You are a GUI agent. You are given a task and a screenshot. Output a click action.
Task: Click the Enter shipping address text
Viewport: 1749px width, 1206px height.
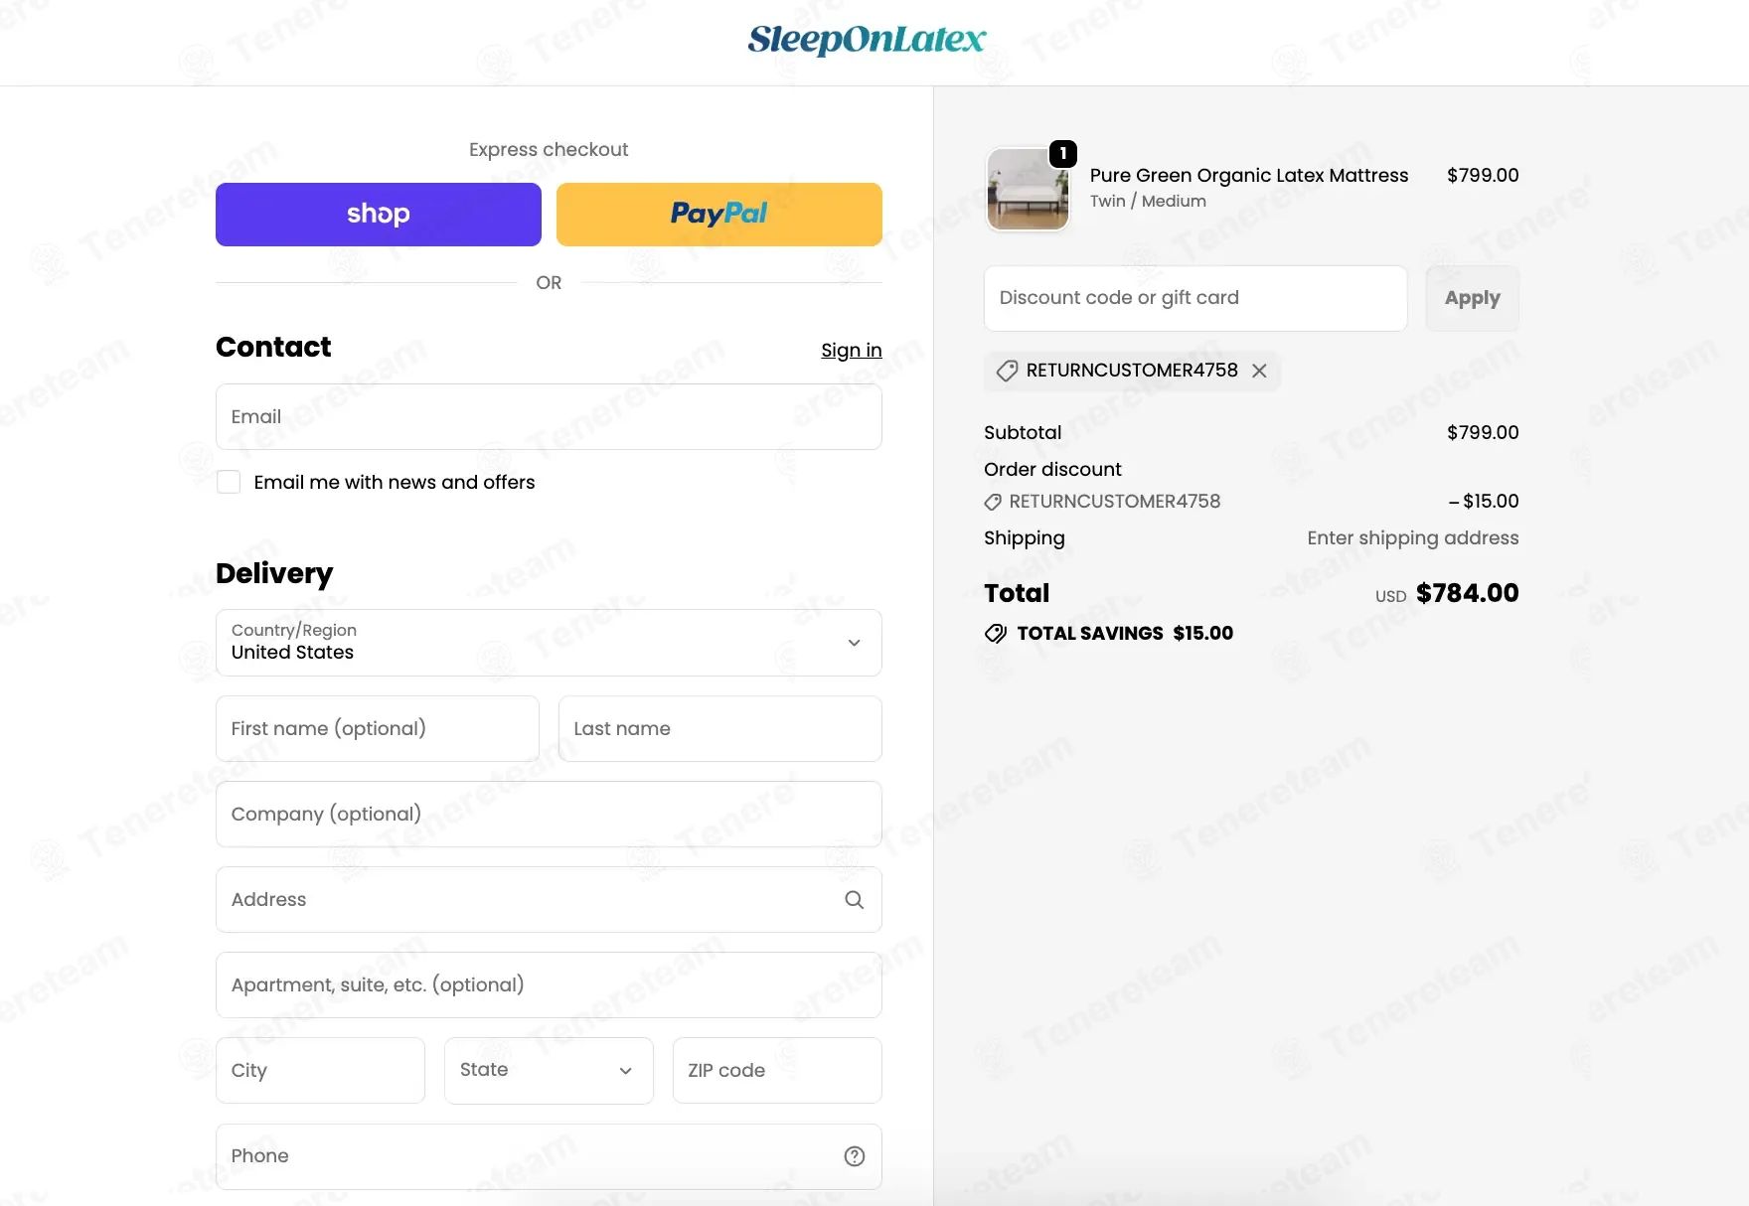[1413, 537]
